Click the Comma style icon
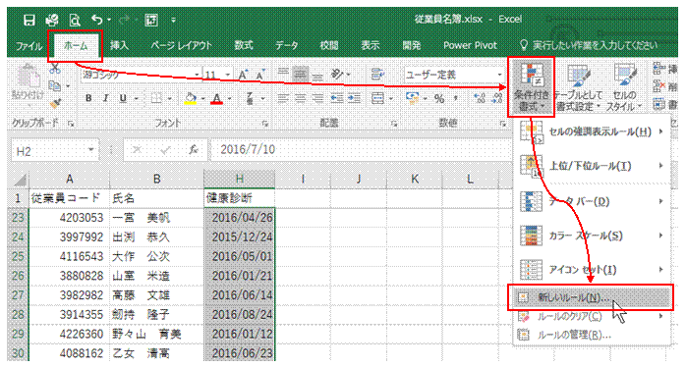 pyautogui.click(x=456, y=99)
